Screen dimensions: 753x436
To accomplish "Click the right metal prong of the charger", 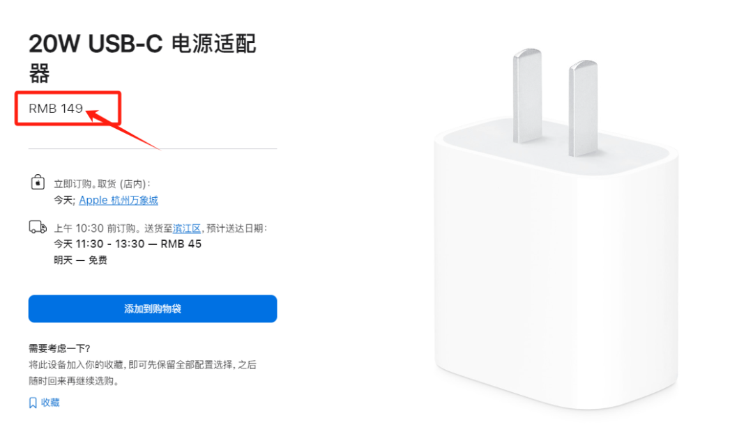I will pos(583,108).
